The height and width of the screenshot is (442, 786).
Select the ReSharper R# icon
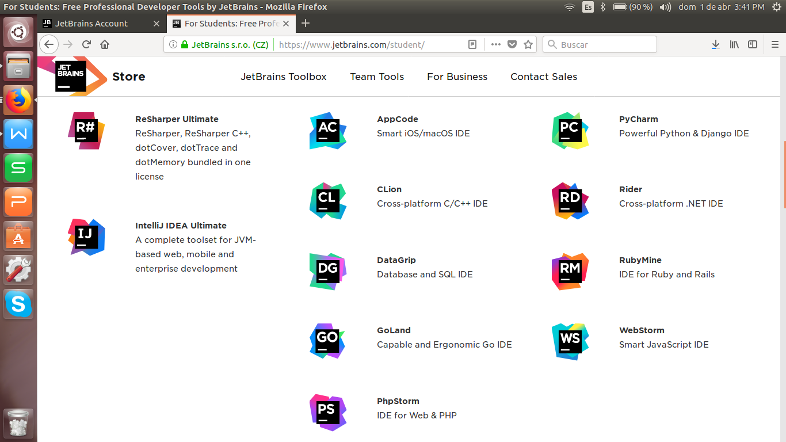pos(86,131)
